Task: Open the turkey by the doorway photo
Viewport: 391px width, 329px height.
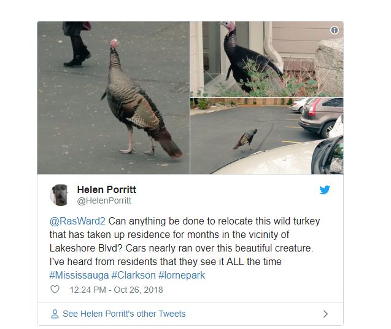Action: (x=267, y=59)
